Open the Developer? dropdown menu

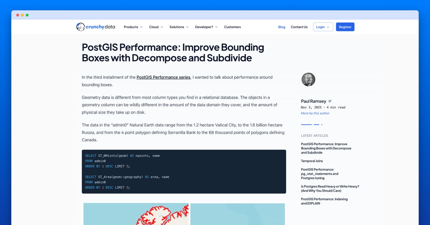(x=206, y=27)
